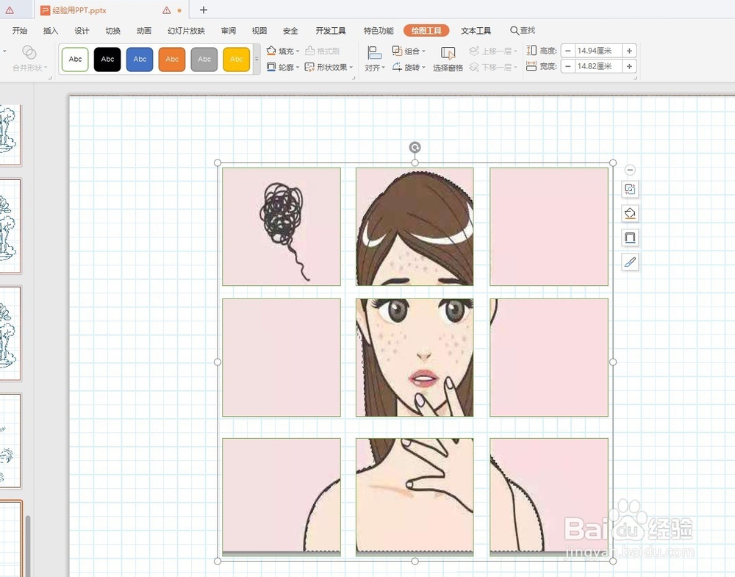Image resolution: width=735 pixels, height=577 pixels.
Task: Click the floating shape fill icon
Action: click(x=630, y=214)
